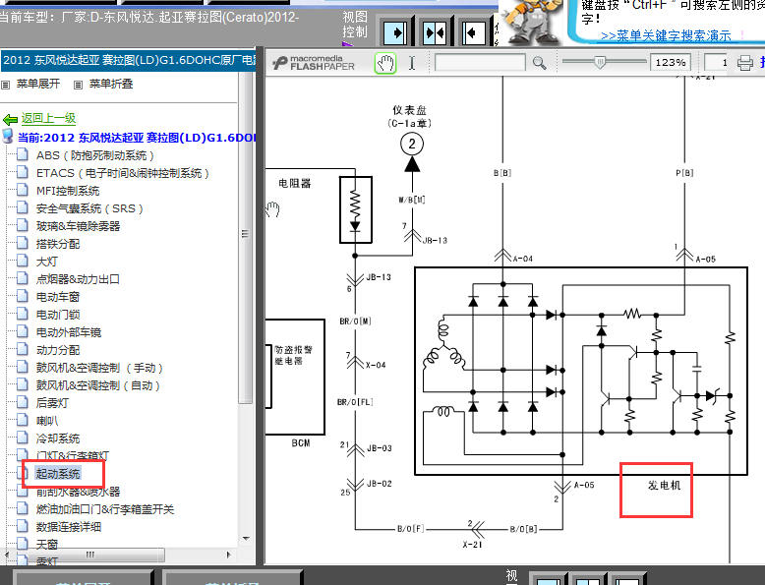The width and height of the screenshot is (765, 585).
Task: Click the 菜单折叠 collapse menu icon
Action: tap(78, 85)
